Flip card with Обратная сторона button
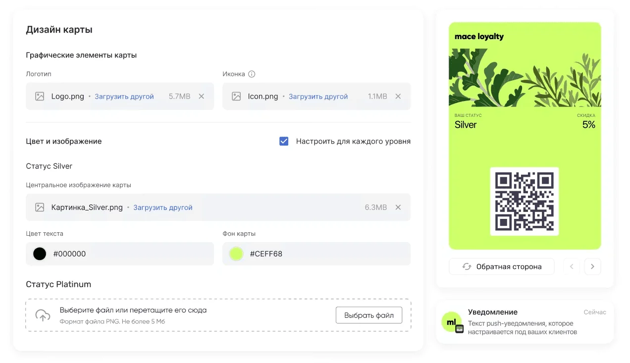This screenshot has width=630, height=363. [x=502, y=266]
